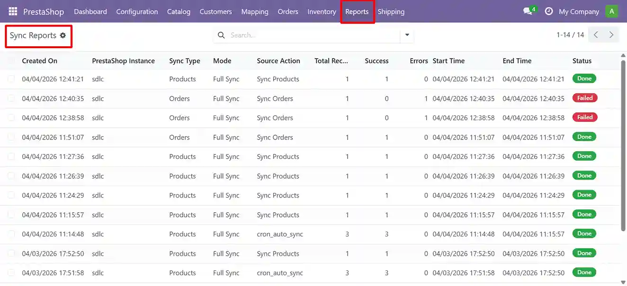The height and width of the screenshot is (286, 627).
Task: Click the Failed badge in the 12:38:58 row
Action: pos(585,117)
